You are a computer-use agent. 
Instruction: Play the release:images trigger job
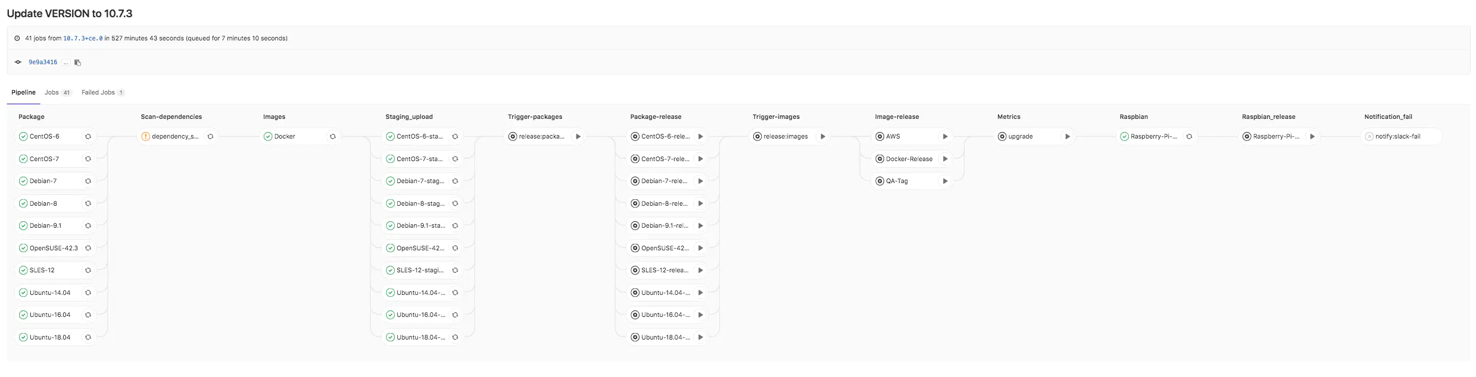[x=823, y=137]
